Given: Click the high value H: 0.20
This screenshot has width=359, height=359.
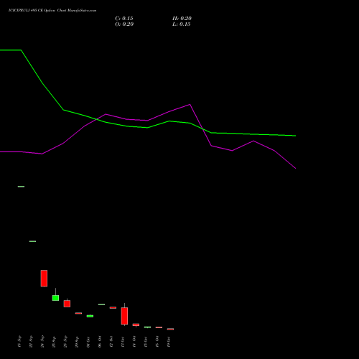Looking at the screenshot, I should (182, 19).
